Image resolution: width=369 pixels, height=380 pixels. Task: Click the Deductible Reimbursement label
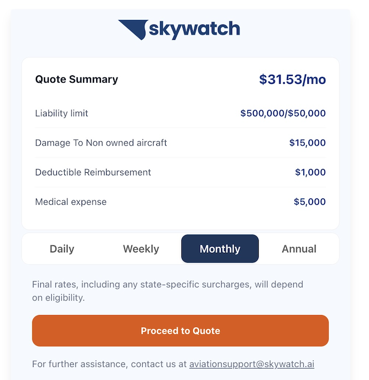[x=93, y=172]
